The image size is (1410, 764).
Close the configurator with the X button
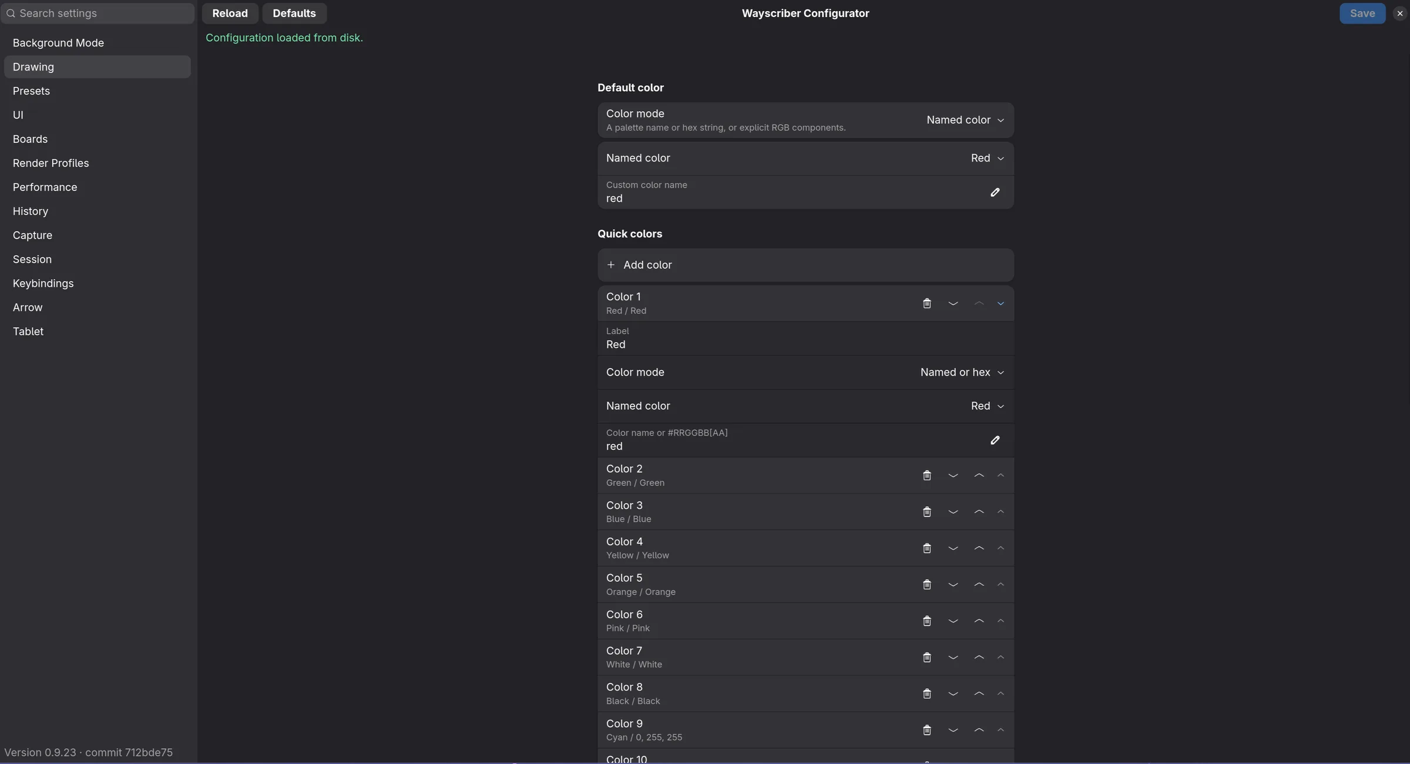pos(1399,13)
